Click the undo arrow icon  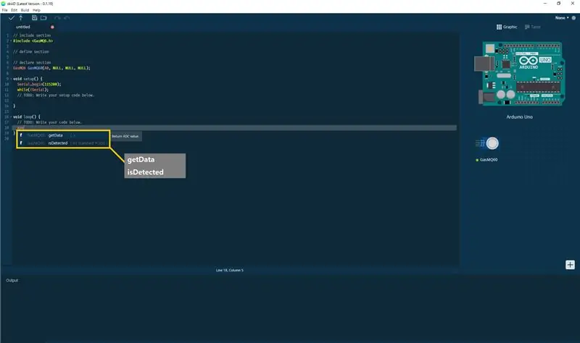[x=67, y=17]
